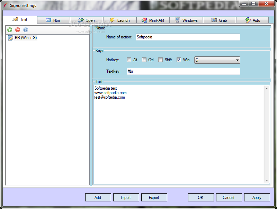Image resolution: width=277 pixels, height=209 pixels.
Task: Go to the MiniRAM tab
Action: [x=153, y=20]
